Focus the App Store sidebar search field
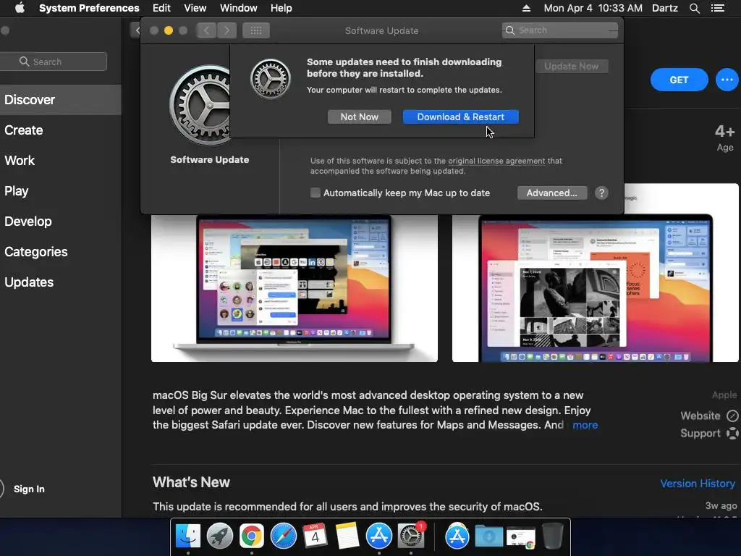This screenshot has height=556, width=741. point(54,62)
